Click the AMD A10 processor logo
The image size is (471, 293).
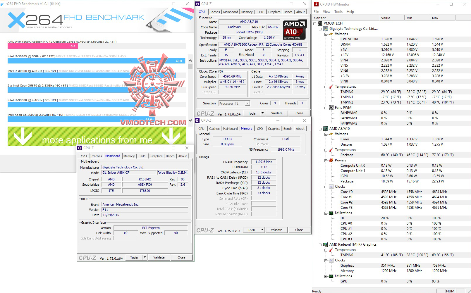coord(295,30)
